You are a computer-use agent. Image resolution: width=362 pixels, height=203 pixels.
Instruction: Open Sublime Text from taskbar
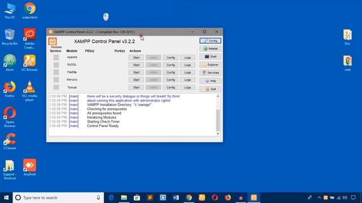[150, 198]
